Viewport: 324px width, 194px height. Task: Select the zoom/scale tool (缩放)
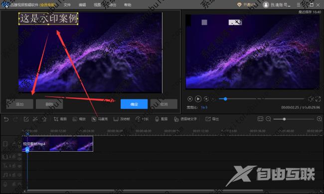pos(79,119)
